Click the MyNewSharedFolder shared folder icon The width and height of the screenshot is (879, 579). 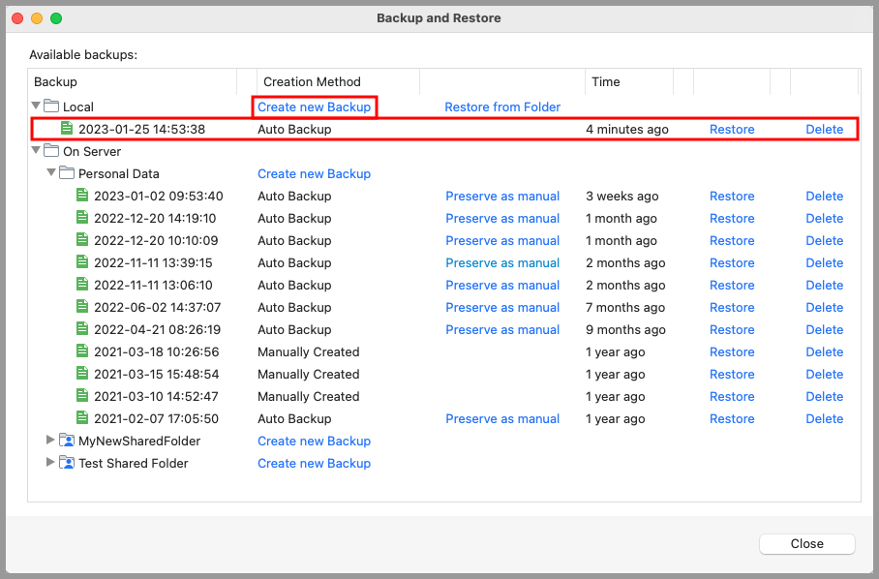click(x=67, y=441)
